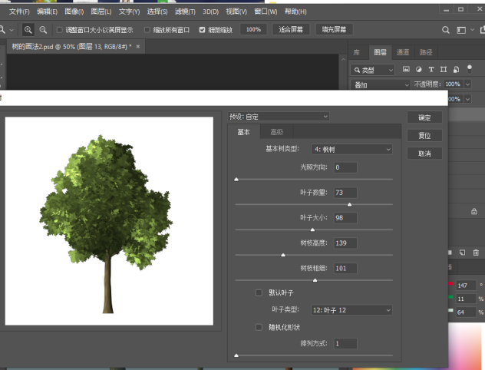This screenshot has width=485, height=370.
Task: Open the 滤镜(T) menu
Action: click(185, 12)
